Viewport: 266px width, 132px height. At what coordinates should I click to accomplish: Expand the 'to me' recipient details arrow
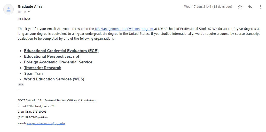28,12
